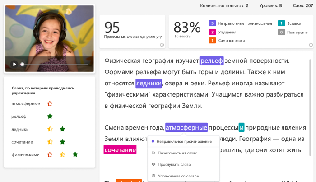Click the 83% accuracy value

tap(187, 27)
